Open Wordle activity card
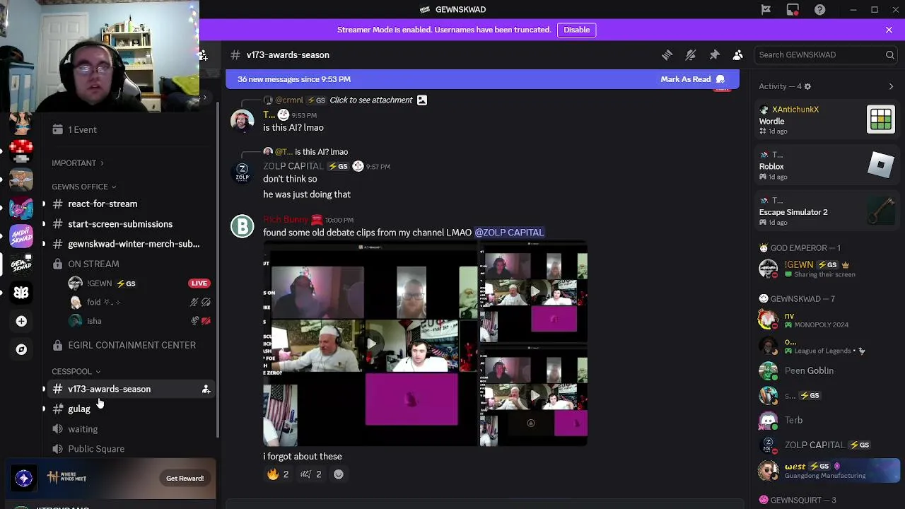This screenshot has width=905, height=509. 827,121
